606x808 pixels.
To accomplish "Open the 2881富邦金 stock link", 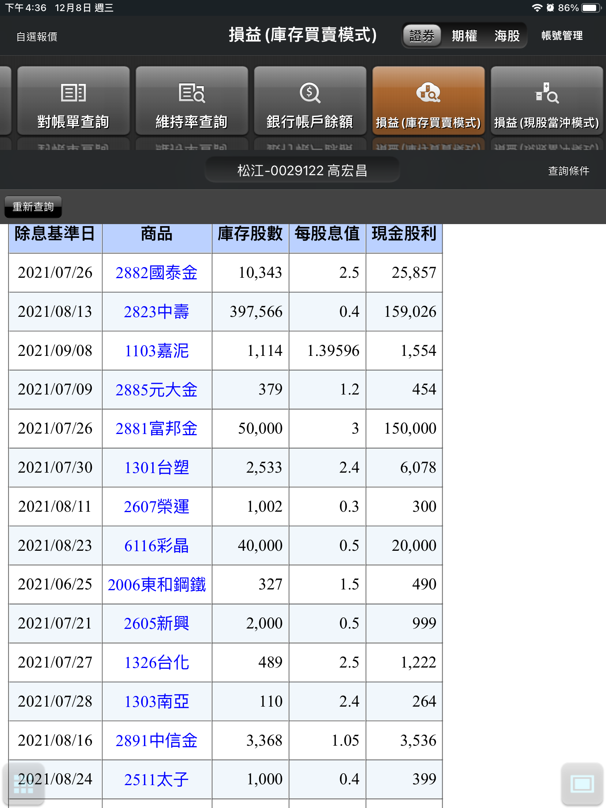I will 156,428.
